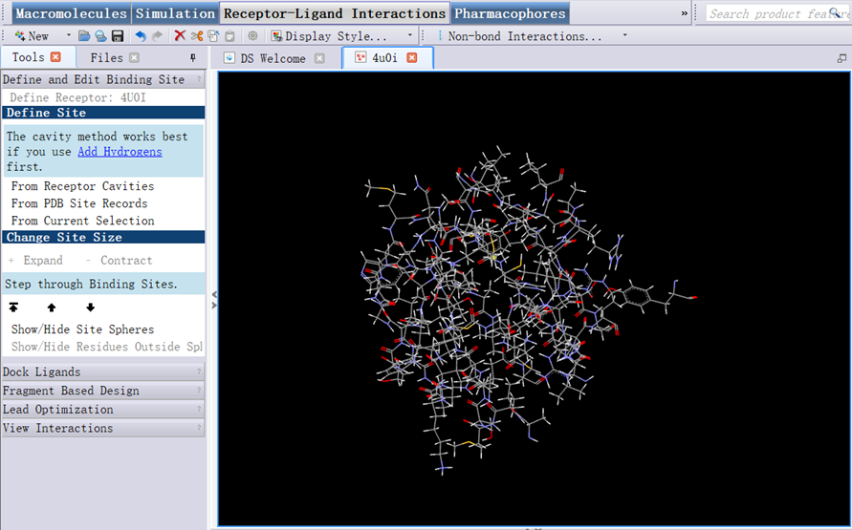Screen dimensions: 852x530
Task: Choose From Receptor Cavities
Action: pyautogui.click(x=82, y=186)
